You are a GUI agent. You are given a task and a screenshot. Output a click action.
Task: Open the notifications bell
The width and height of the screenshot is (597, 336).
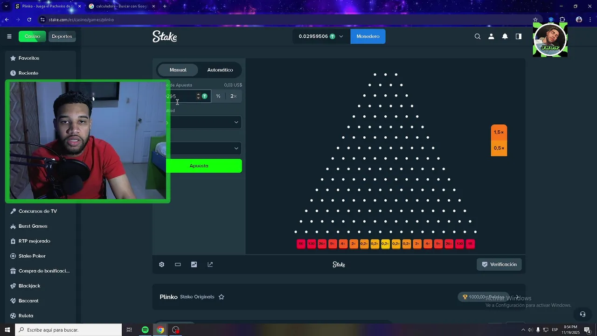coord(505,36)
